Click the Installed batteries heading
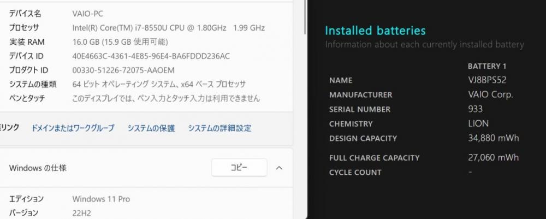The width and height of the screenshot is (546, 219). (x=375, y=31)
